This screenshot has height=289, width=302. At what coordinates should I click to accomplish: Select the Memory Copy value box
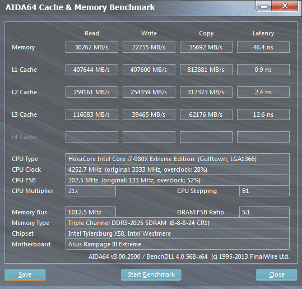coord(206,47)
